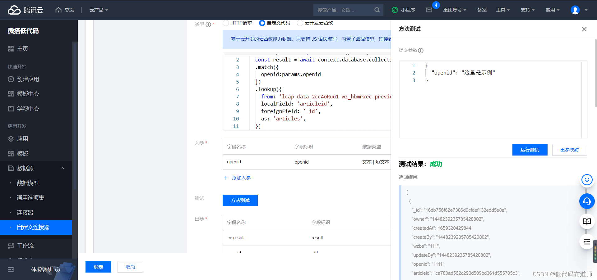Screen dimensions: 597x280
Task: Click the "openid": "1111" result line
Action: [x=428, y=264]
